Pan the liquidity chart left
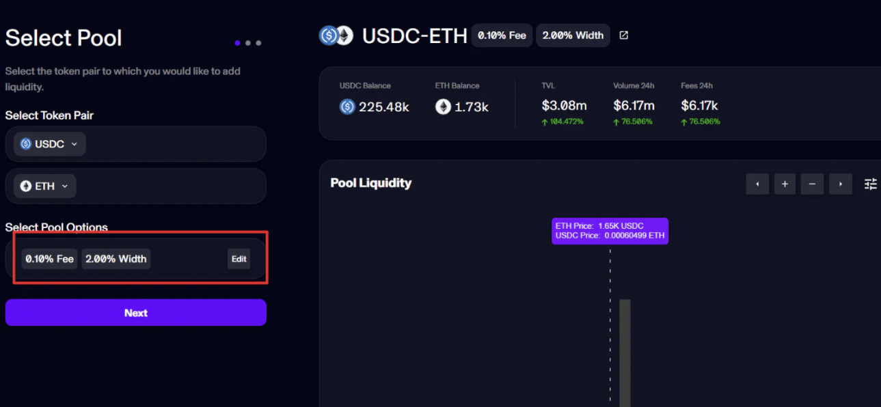881x407 pixels. [x=757, y=184]
